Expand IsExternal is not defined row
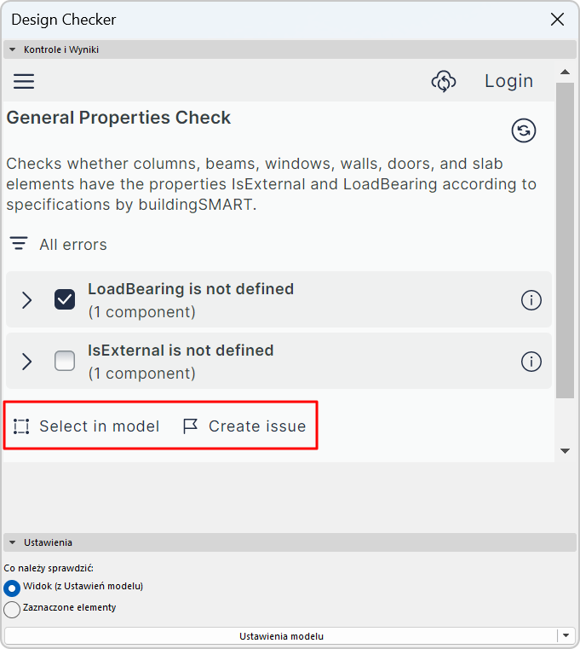580x649 pixels. pyautogui.click(x=27, y=361)
